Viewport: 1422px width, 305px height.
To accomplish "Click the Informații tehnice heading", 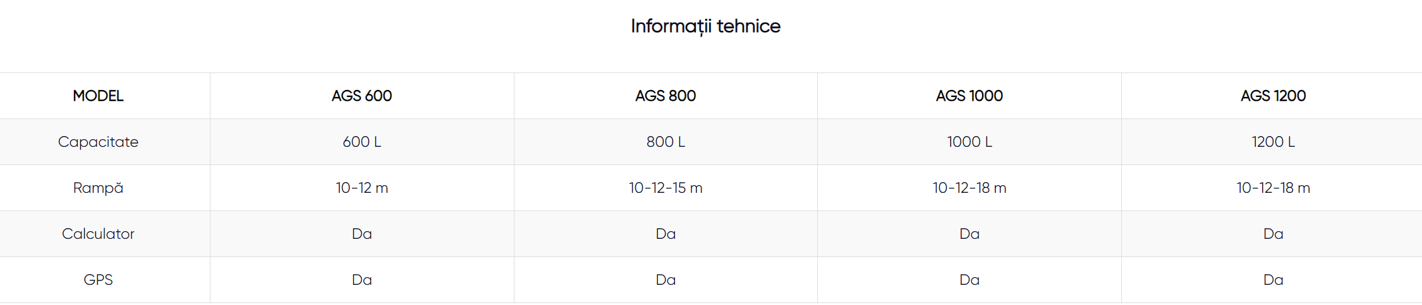I will click(x=705, y=26).
